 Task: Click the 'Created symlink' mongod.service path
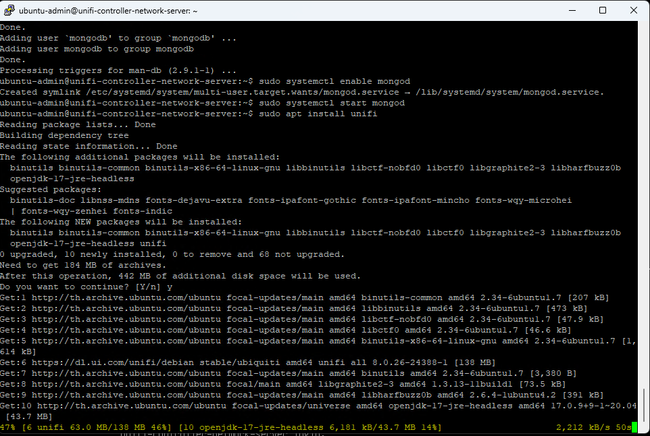click(x=243, y=92)
